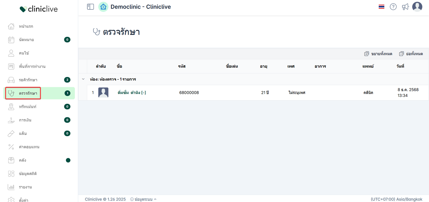Click the Thai flag language icon

coord(382,7)
